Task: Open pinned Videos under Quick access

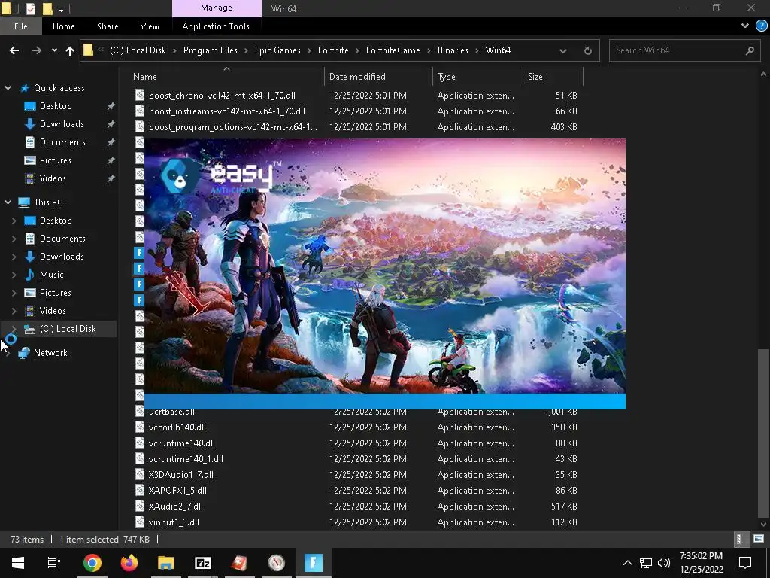Action: coord(53,178)
